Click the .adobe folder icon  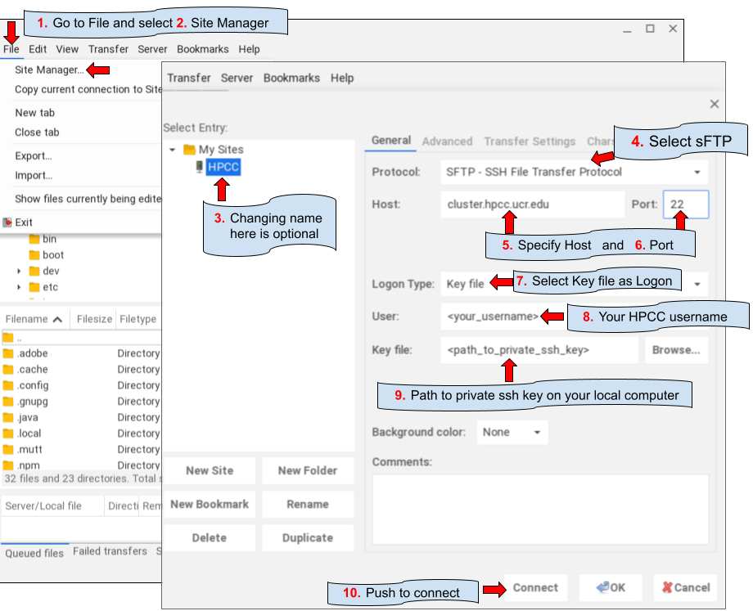click(8, 353)
